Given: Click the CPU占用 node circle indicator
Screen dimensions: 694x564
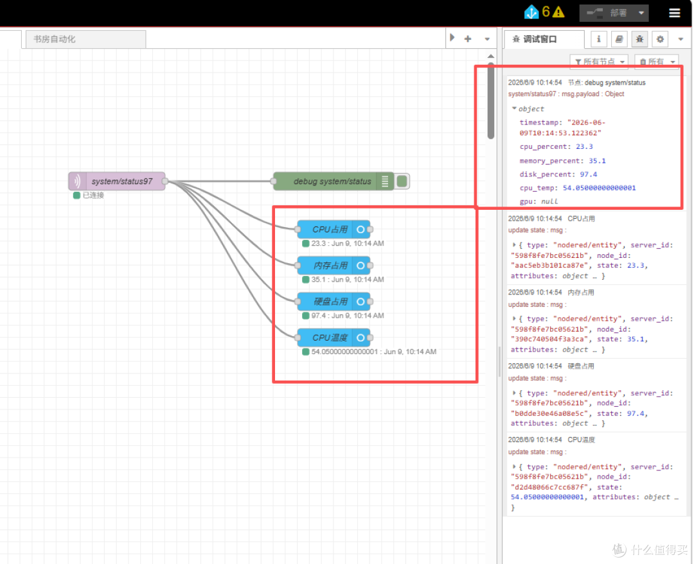Looking at the screenshot, I should 360,230.
